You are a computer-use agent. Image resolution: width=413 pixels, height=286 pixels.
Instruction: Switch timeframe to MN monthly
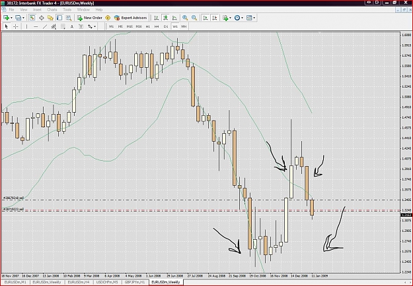tap(184, 26)
